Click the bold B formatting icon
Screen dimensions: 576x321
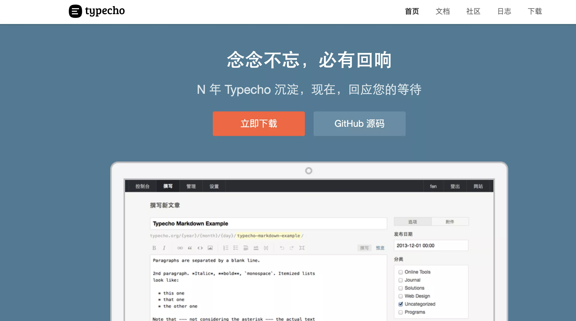(154, 248)
